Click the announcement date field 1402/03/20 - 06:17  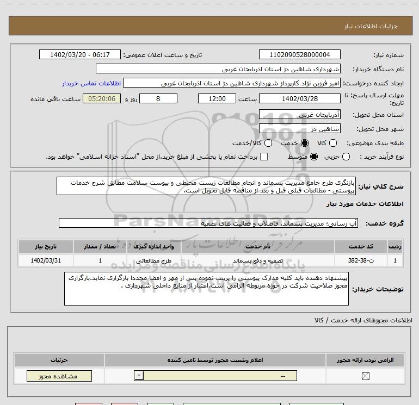[x=80, y=54]
